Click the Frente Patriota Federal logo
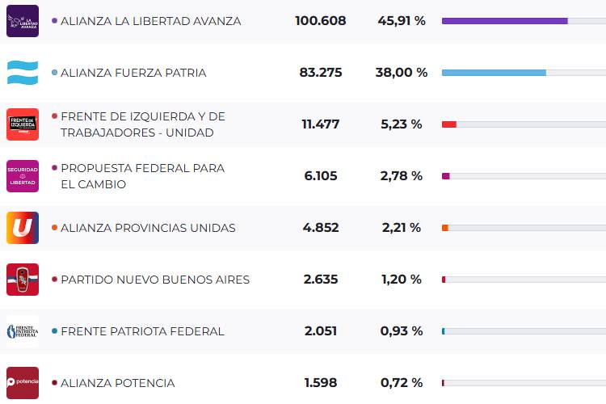The height and width of the screenshot is (404, 606). point(22,331)
